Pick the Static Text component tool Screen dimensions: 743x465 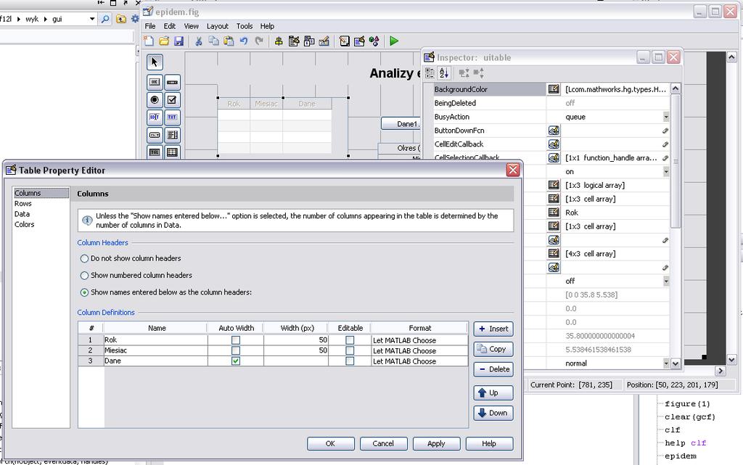pyautogui.click(x=172, y=117)
